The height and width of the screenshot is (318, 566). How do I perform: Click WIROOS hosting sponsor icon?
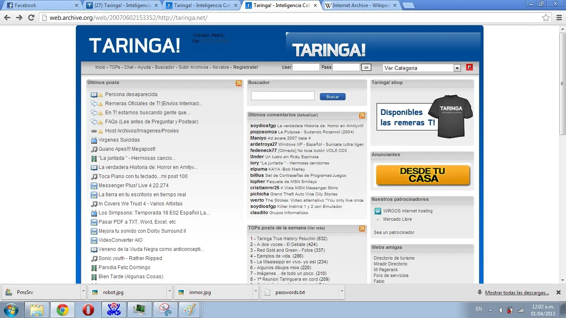point(377,211)
